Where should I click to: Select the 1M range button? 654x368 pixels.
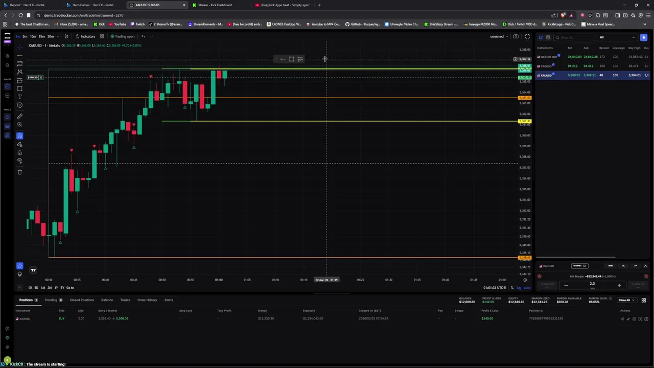point(43,288)
